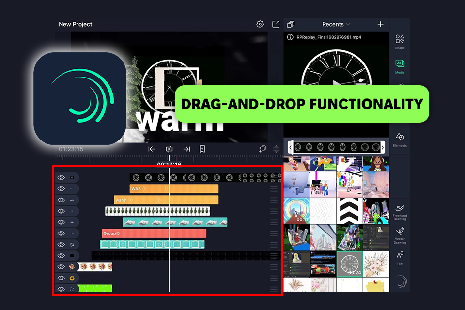Select the colorful spinning wheel thumbnail
The image size is (465, 310).
click(349, 185)
